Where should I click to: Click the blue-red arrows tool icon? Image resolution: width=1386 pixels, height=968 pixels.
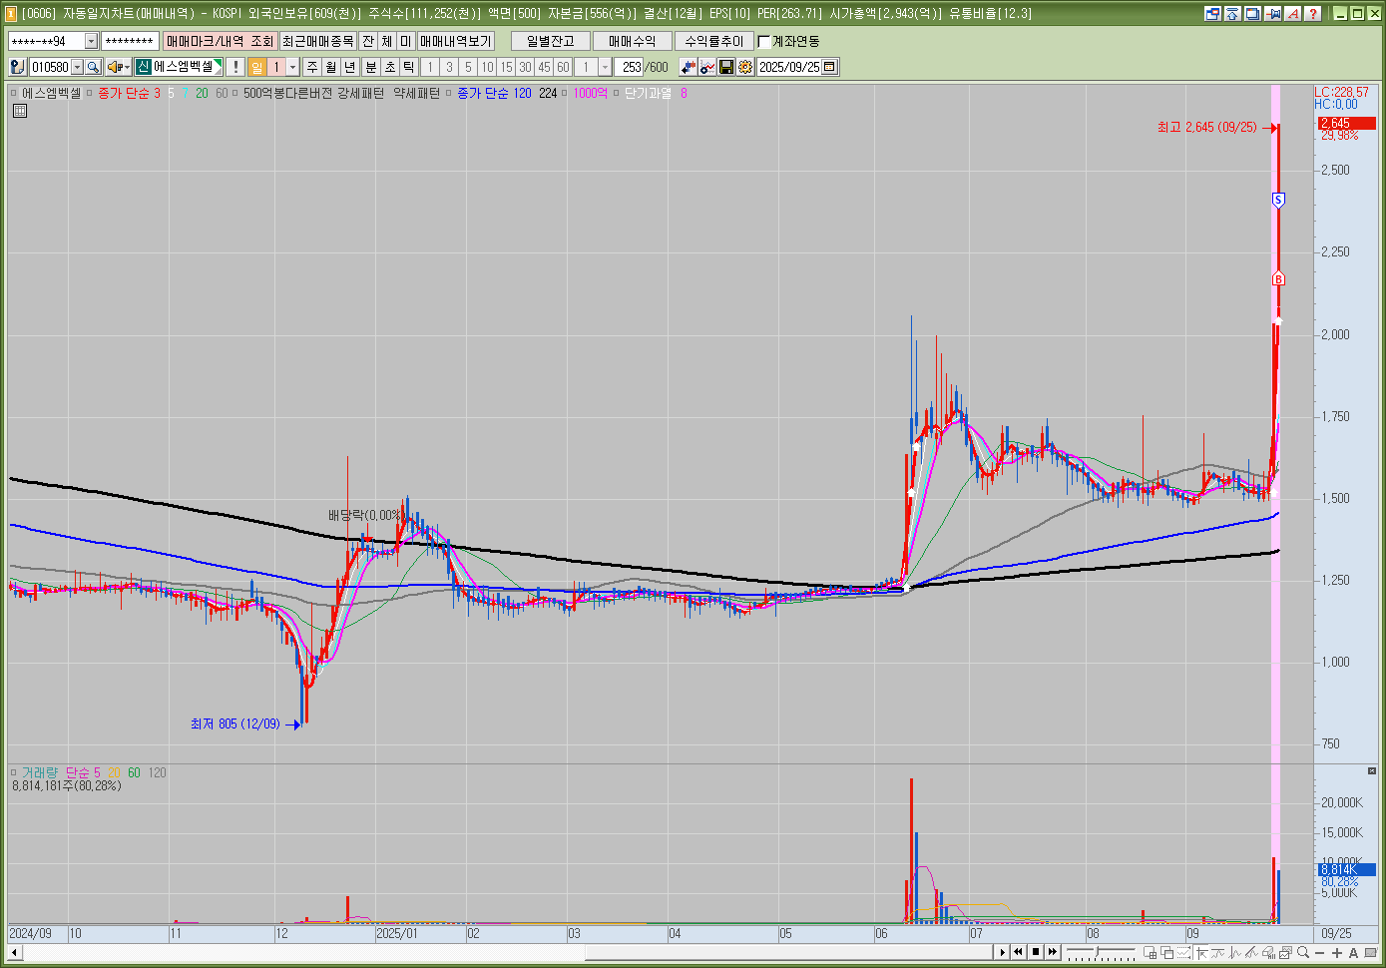click(689, 67)
